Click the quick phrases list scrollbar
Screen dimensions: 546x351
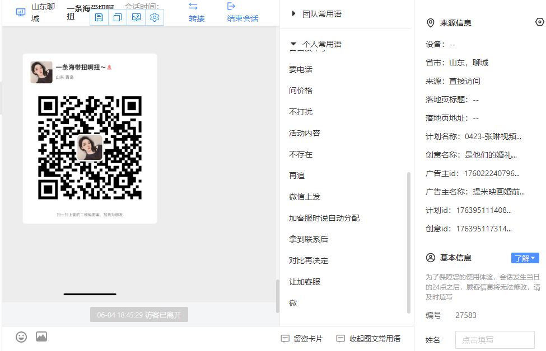408,243
